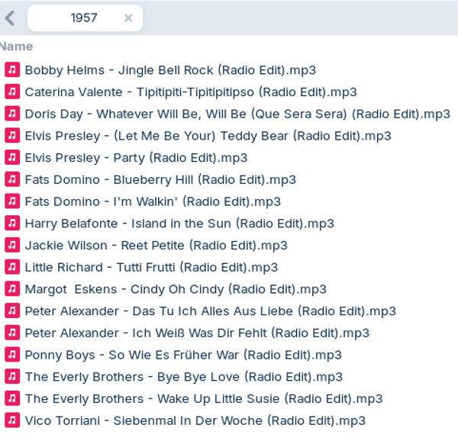Viewport: 458px width, 441px height.
Task: Select 'Fats Domino - Blueberry Hill (Radio Edit).mp3'
Action: click(160, 180)
